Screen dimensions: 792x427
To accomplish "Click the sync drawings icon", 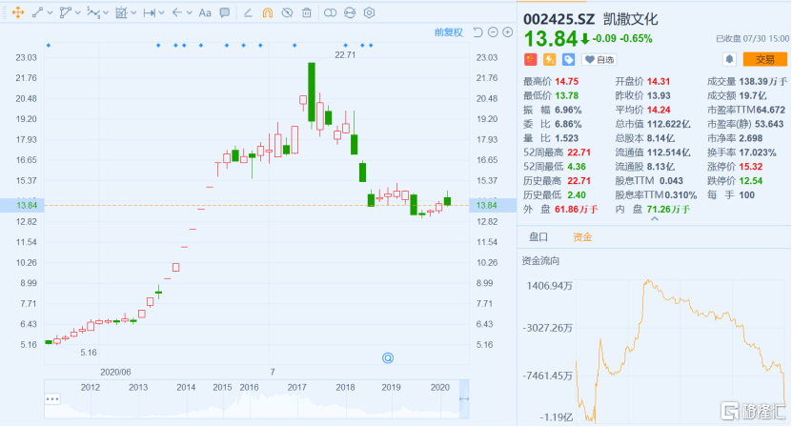I will (x=350, y=12).
